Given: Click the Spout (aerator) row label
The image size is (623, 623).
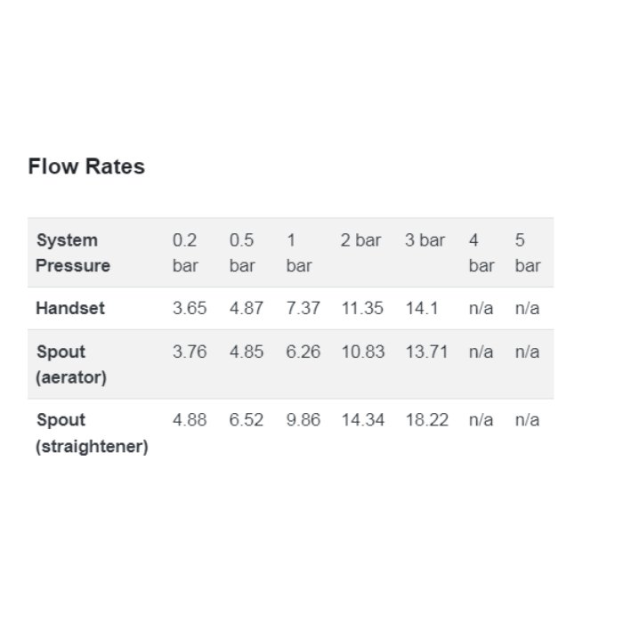Looking at the screenshot, I should tap(71, 364).
